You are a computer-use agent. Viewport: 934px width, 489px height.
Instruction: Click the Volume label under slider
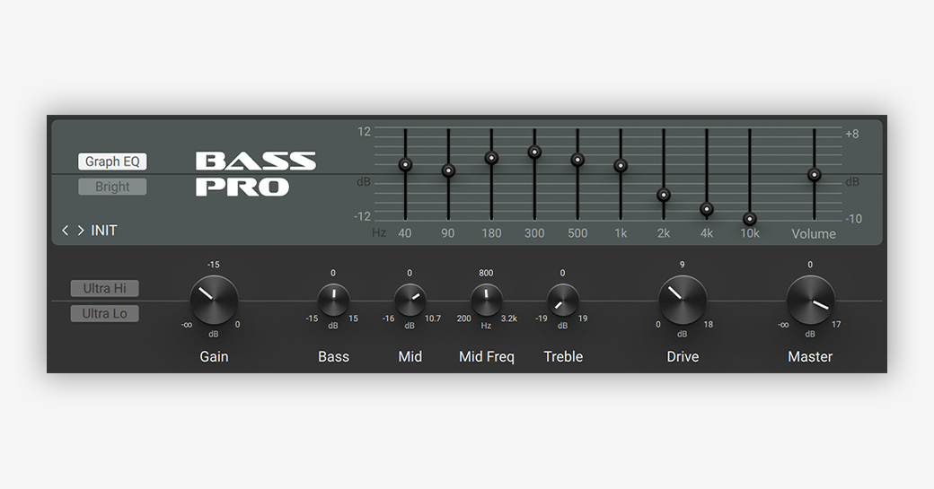tap(814, 234)
